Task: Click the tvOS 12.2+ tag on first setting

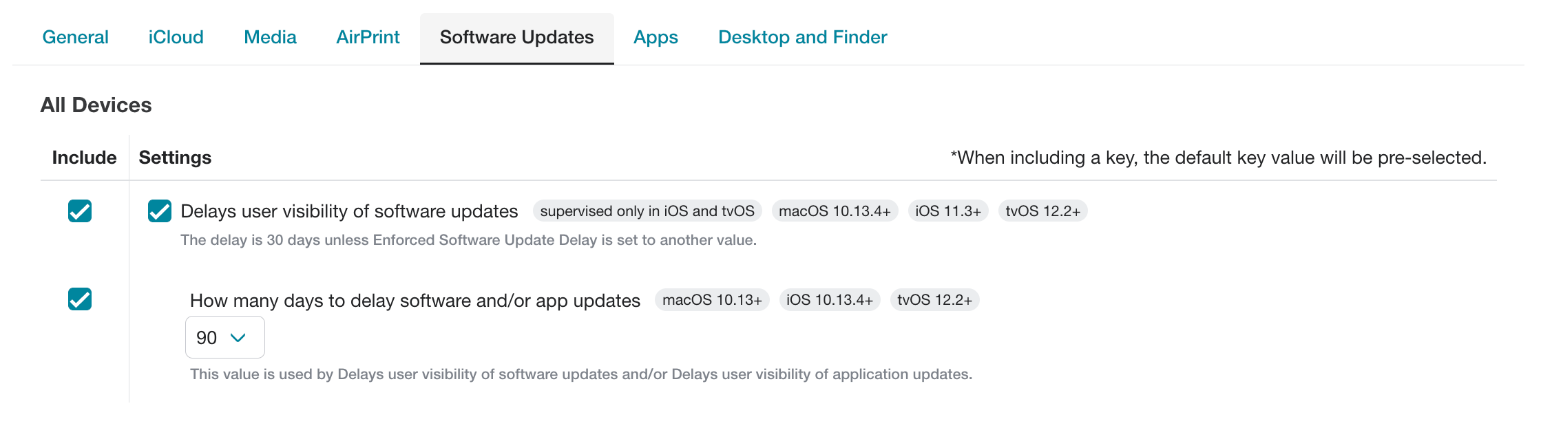Action: [1043, 211]
